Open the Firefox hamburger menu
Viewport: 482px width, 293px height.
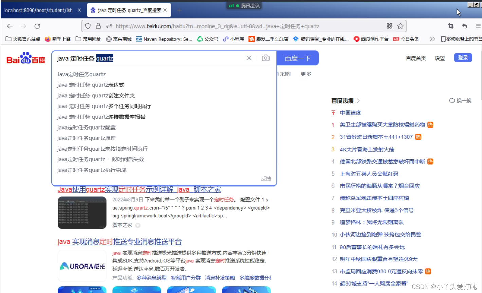pyautogui.click(x=478, y=26)
